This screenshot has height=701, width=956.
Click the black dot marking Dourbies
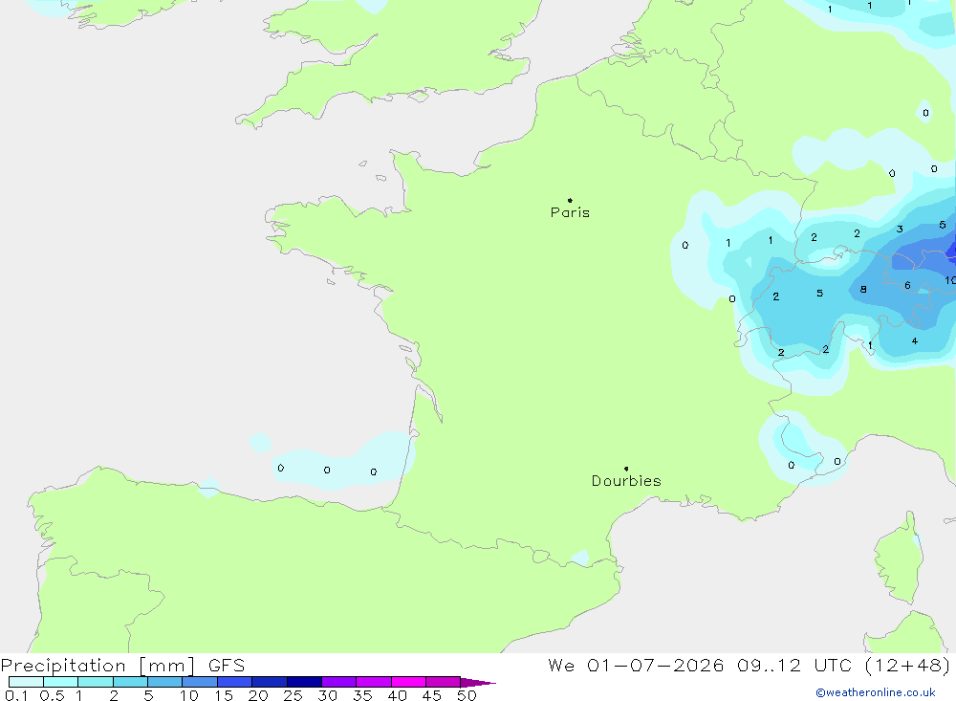coord(626,469)
